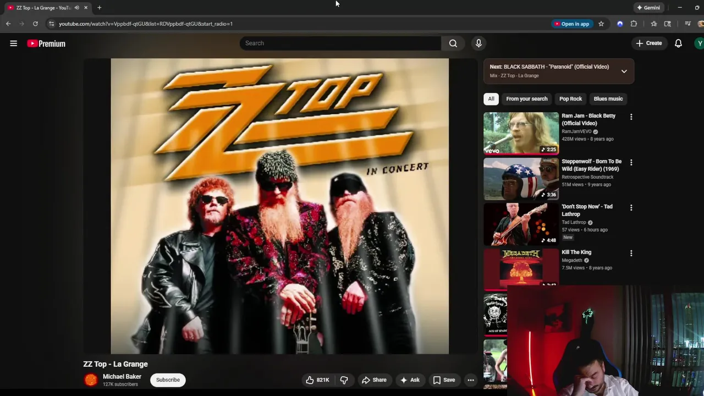This screenshot has height=396, width=704.
Task: Open browser bookmarks star-list icon
Action: point(653,24)
